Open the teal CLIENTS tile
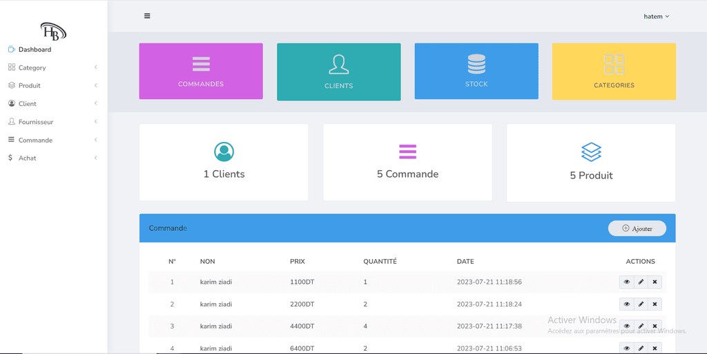Screen dimensions: 707x354 [x=338, y=72]
